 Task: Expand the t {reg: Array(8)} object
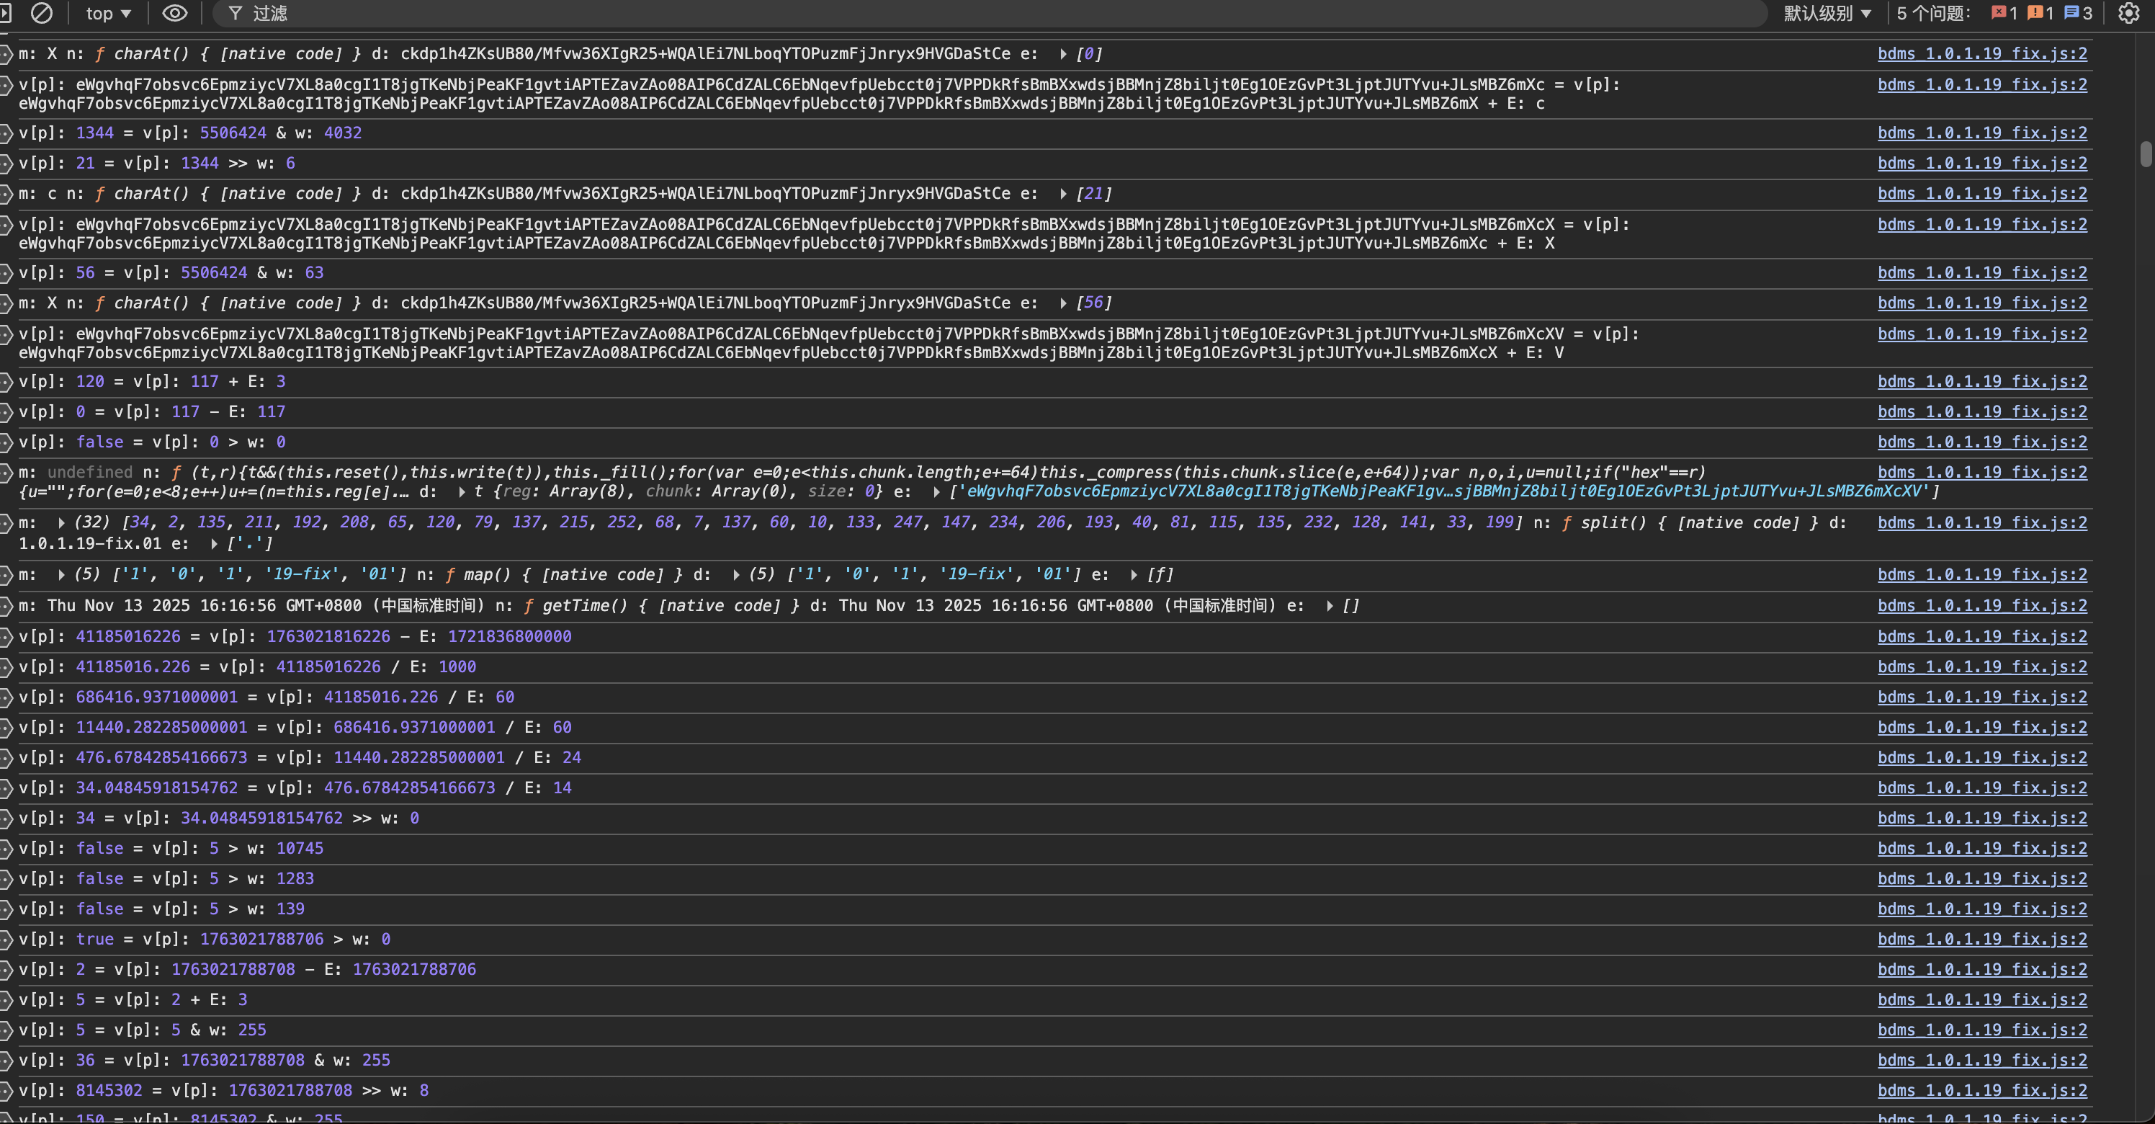pyautogui.click(x=462, y=492)
